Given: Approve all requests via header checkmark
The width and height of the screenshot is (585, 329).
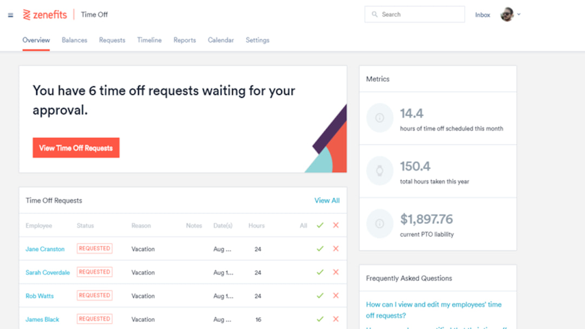Looking at the screenshot, I should 320,225.
